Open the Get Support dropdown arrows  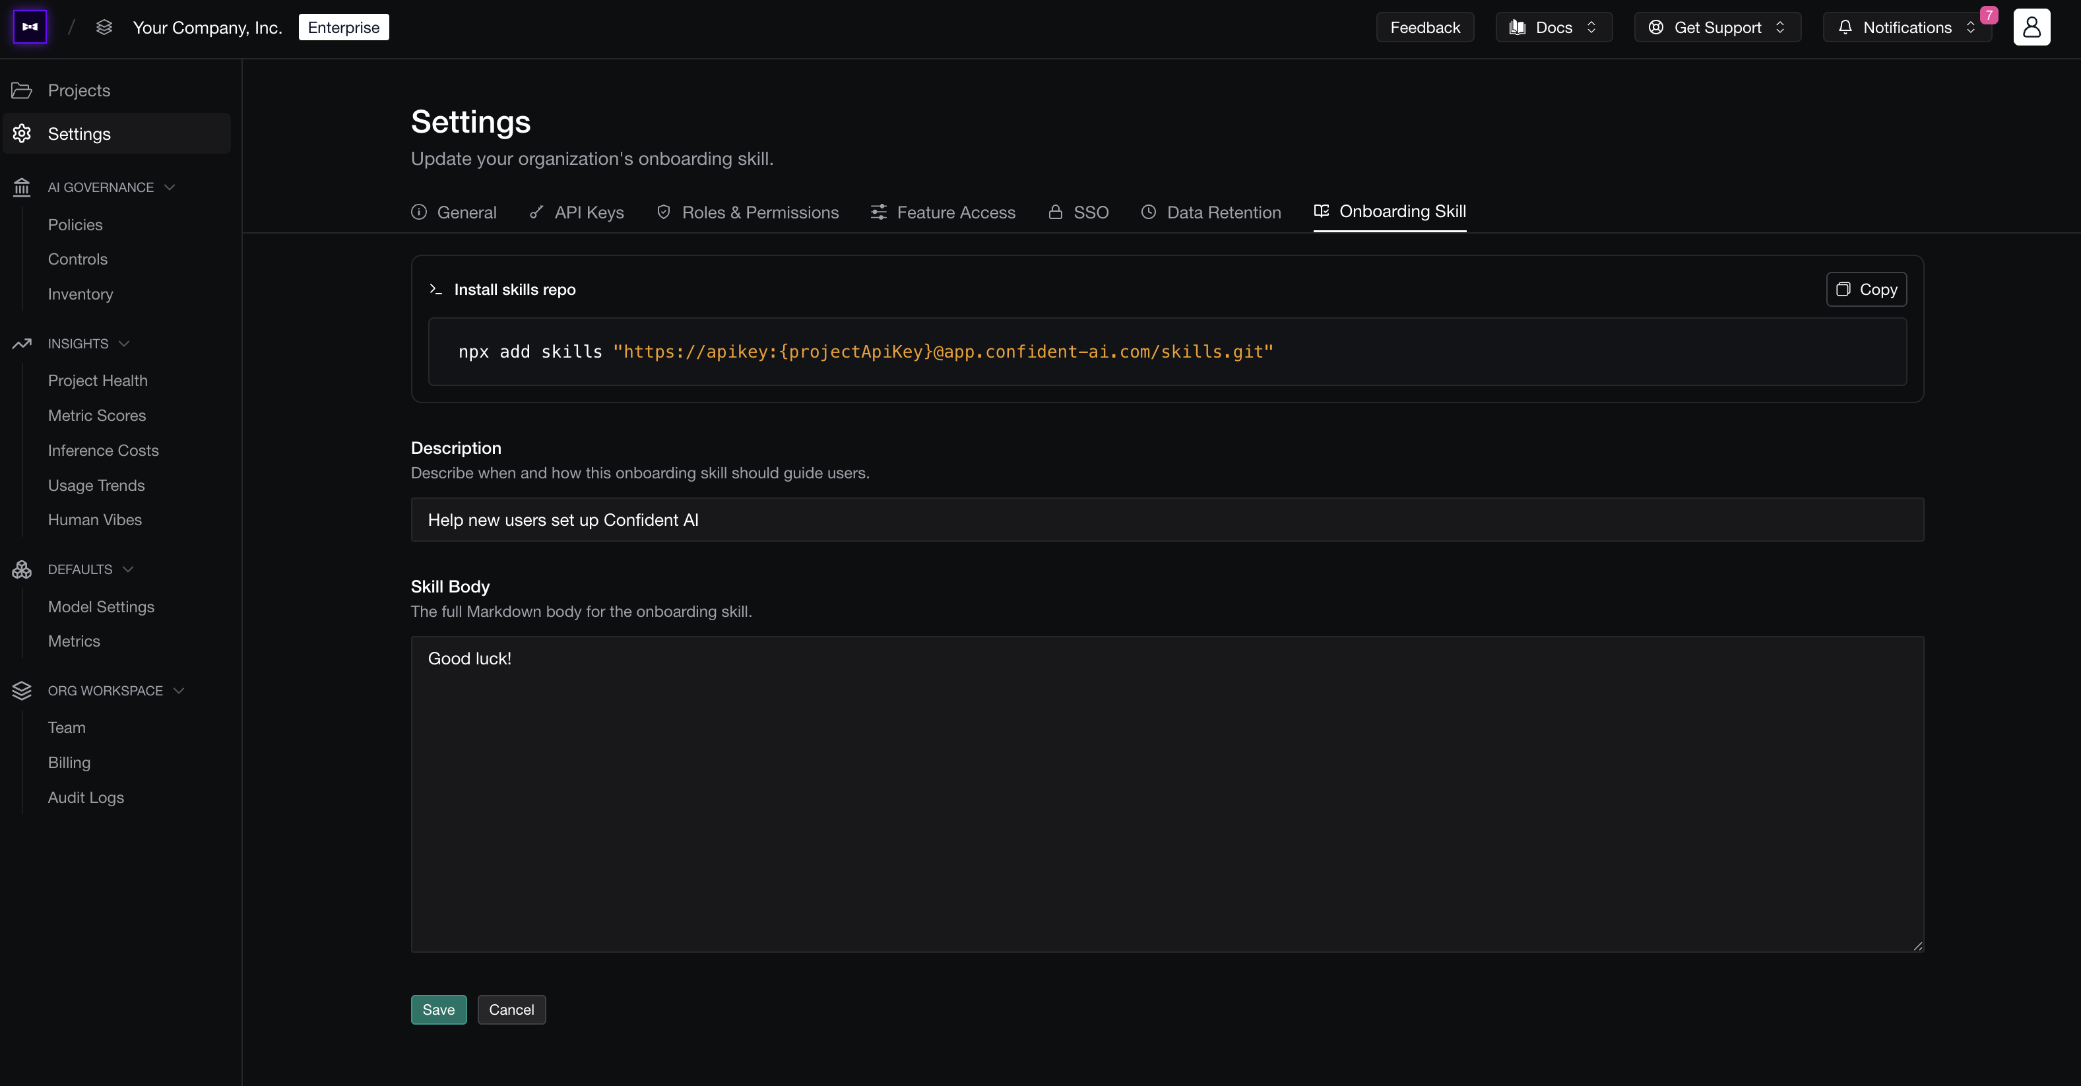tap(1781, 28)
